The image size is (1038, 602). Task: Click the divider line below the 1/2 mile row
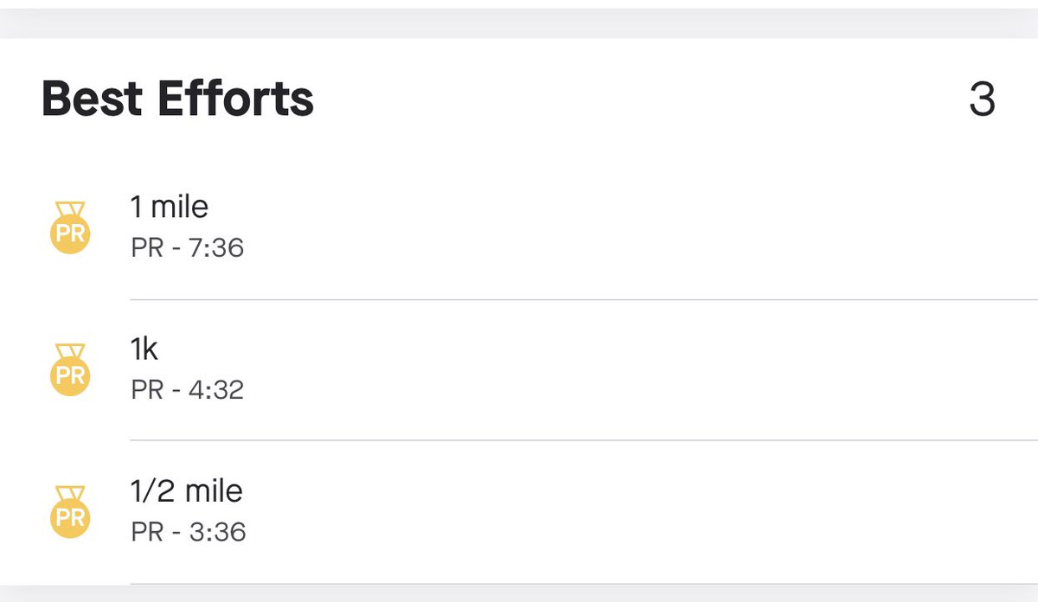click(584, 584)
